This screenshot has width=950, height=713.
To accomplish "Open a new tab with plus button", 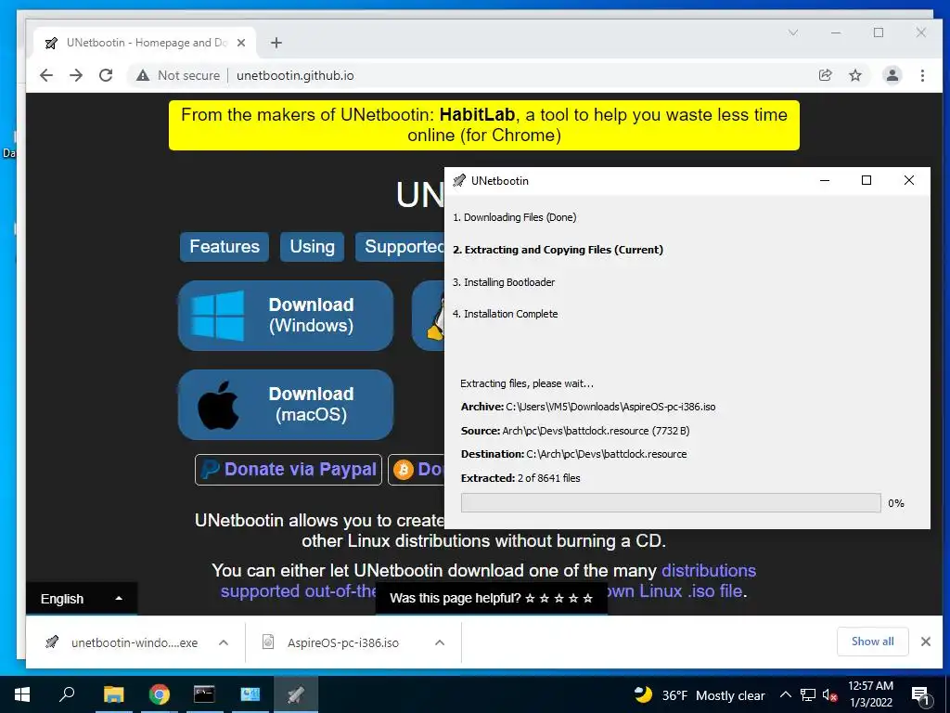I will pos(276,43).
